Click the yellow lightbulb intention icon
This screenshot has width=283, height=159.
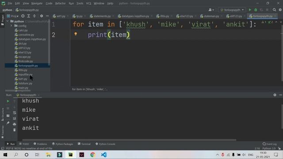click(76, 34)
